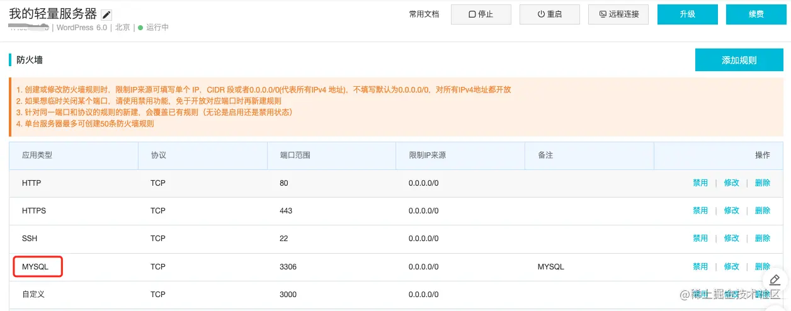Select port 22 cell
This screenshot has width=791, height=311.
(x=284, y=239)
